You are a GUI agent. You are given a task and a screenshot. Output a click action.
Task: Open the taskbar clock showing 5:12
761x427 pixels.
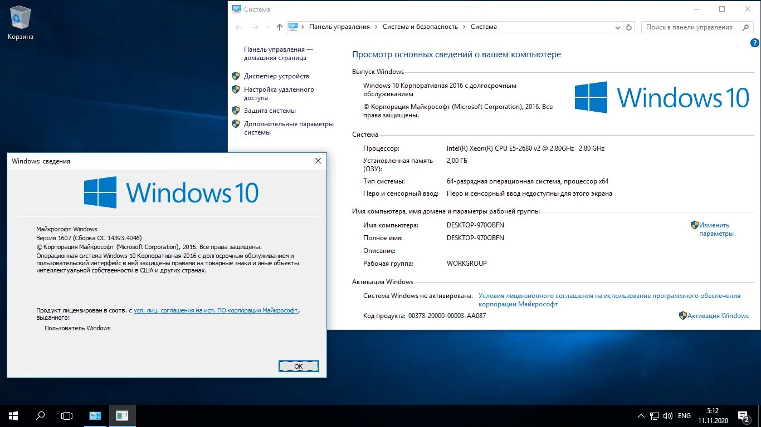(713, 416)
